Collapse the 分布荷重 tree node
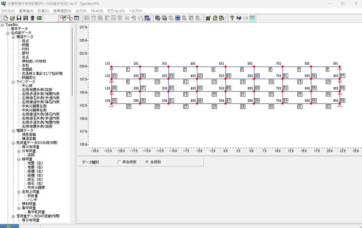The width and height of the screenshot is (362, 228). coord(19,151)
